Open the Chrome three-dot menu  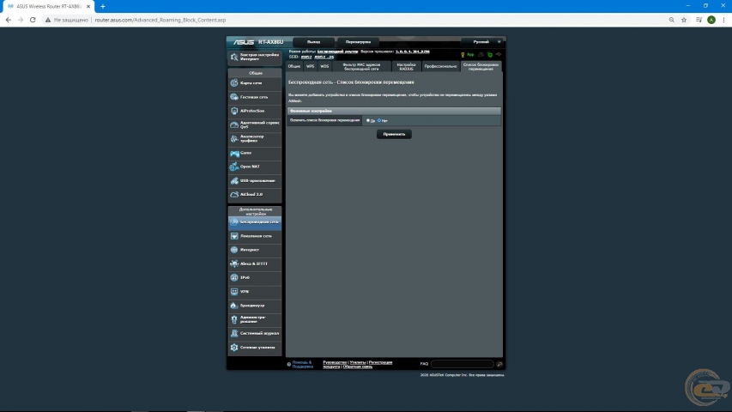click(723, 20)
